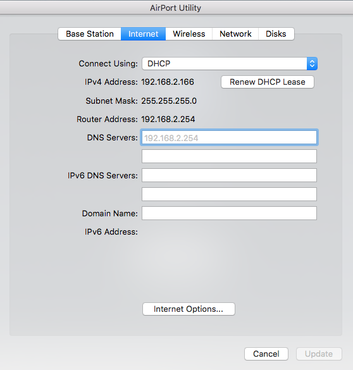Viewport: 353px width, 370px height.
Task: Click the subnet mask 255.255.255.0
Action: (169, 101)
